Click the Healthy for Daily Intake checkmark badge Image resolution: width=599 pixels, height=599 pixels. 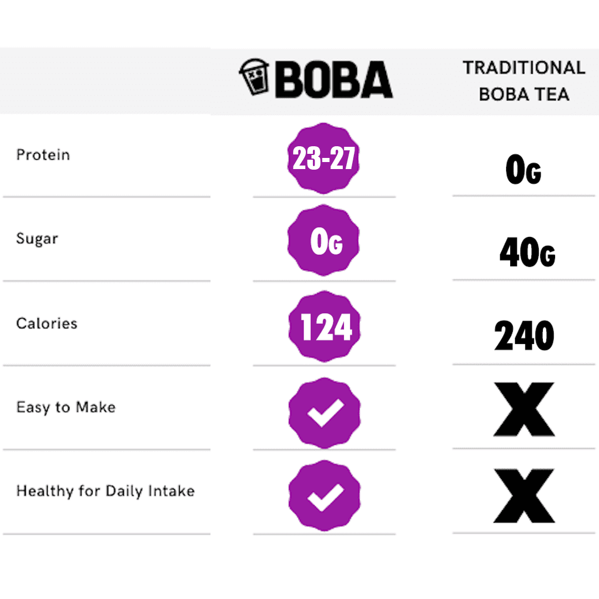point(324,496)
